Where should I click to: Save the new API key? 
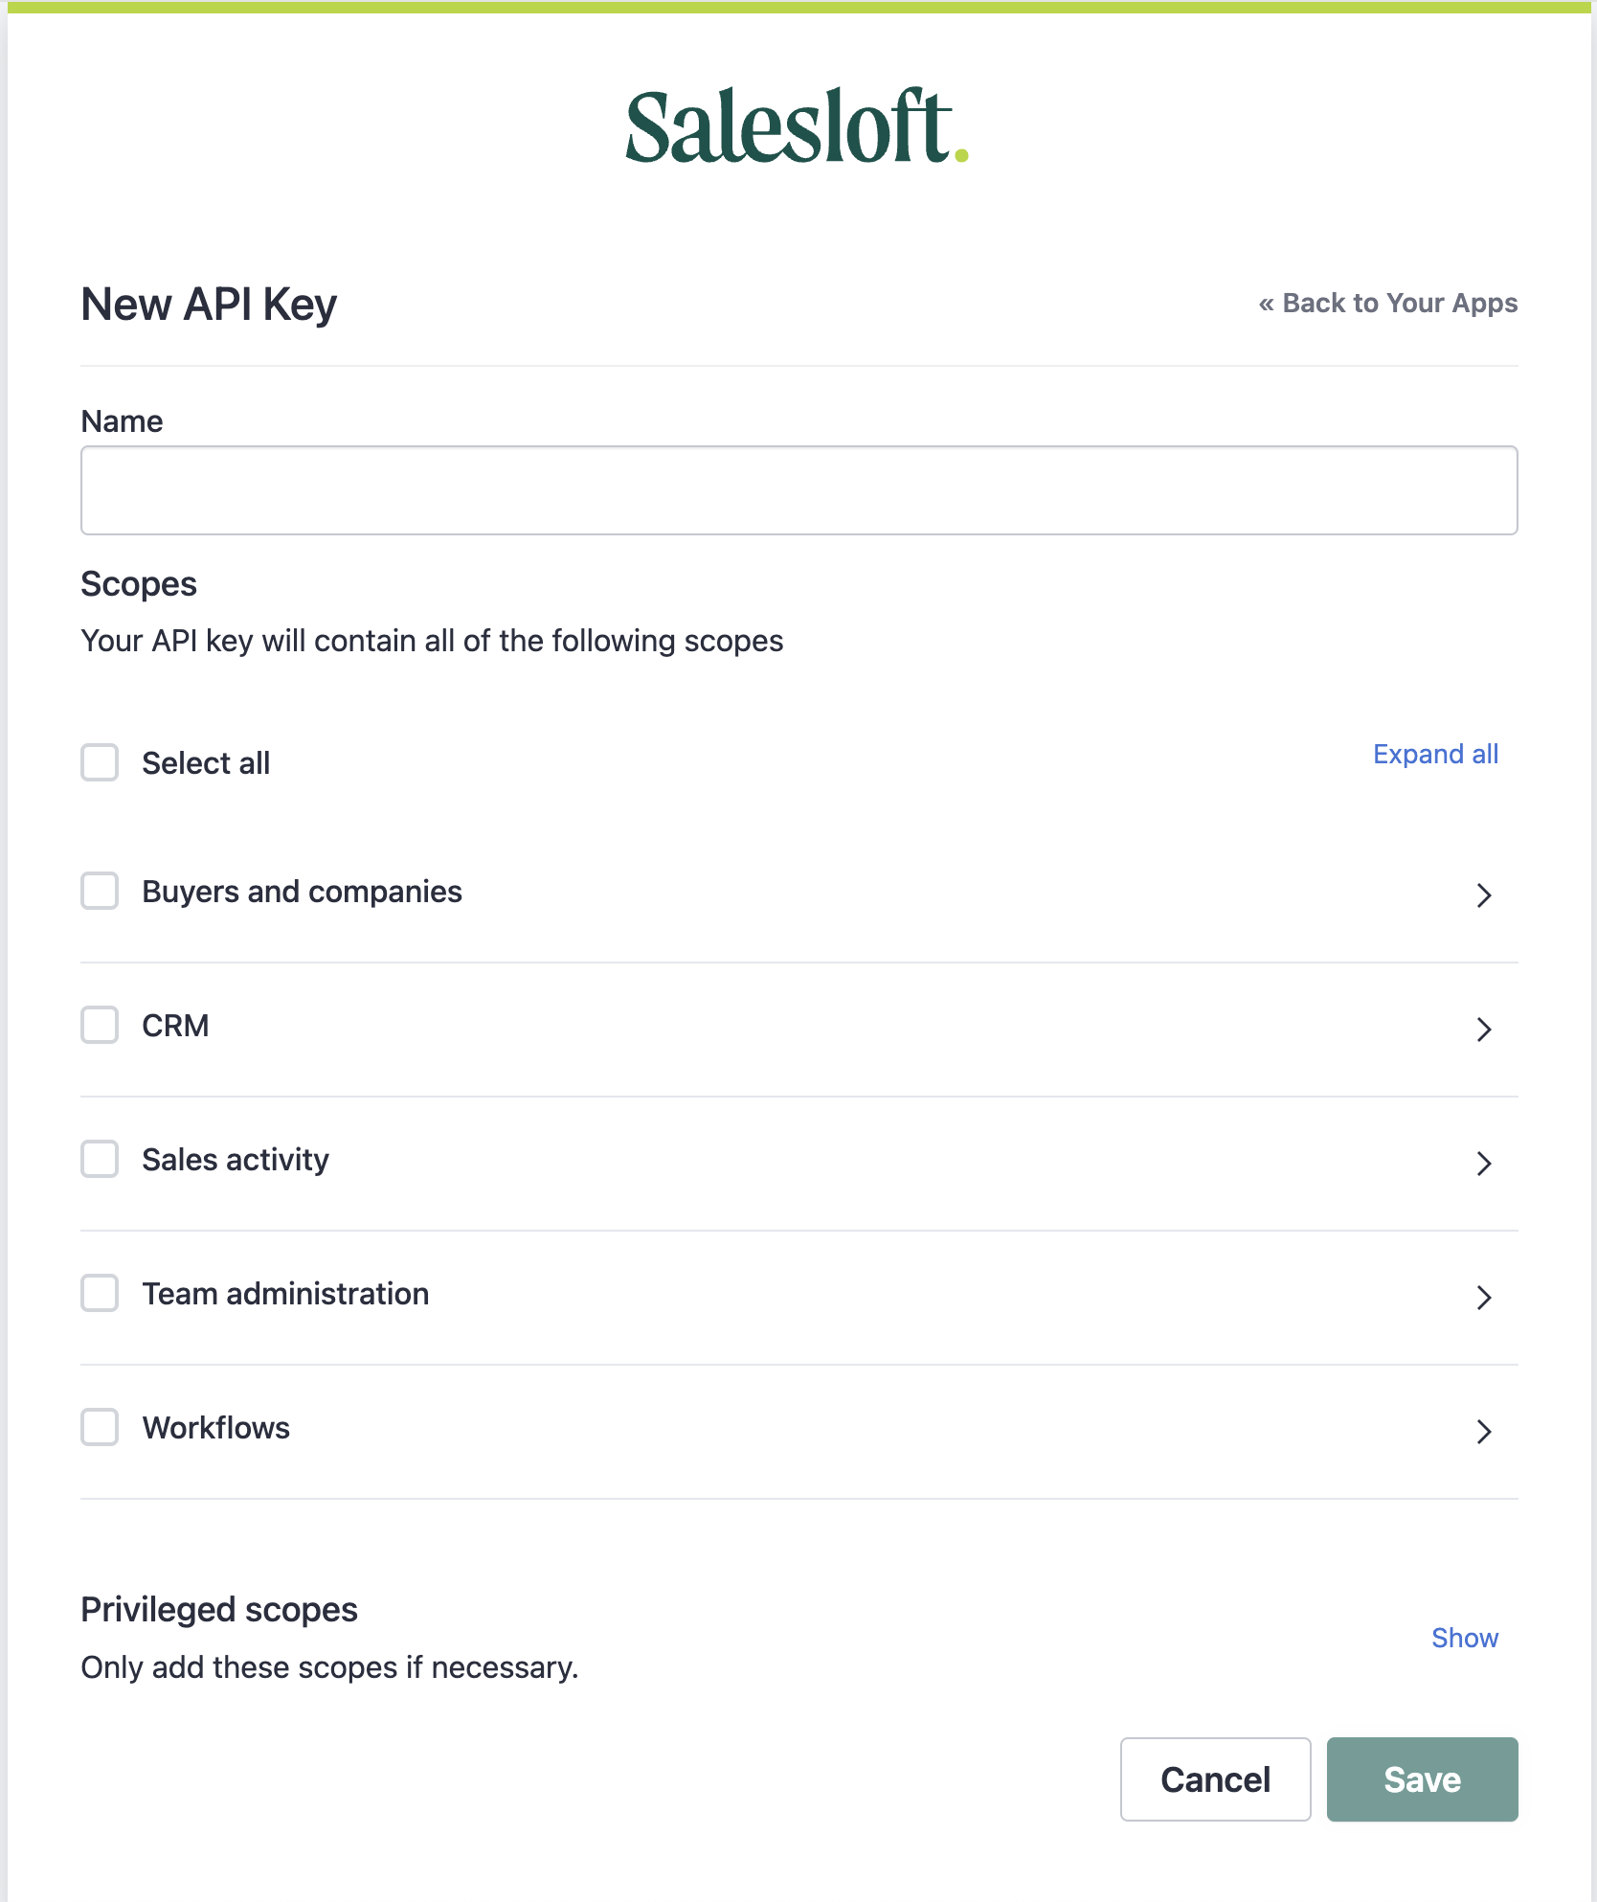(x=1422, y=1779)
